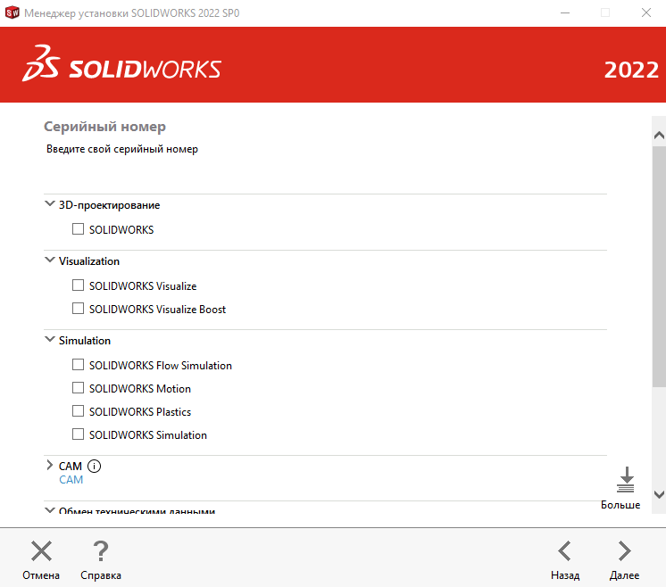Screen dimensions: 666x587
Task: Click the Серийный номер heading
Action: [105, 127]
